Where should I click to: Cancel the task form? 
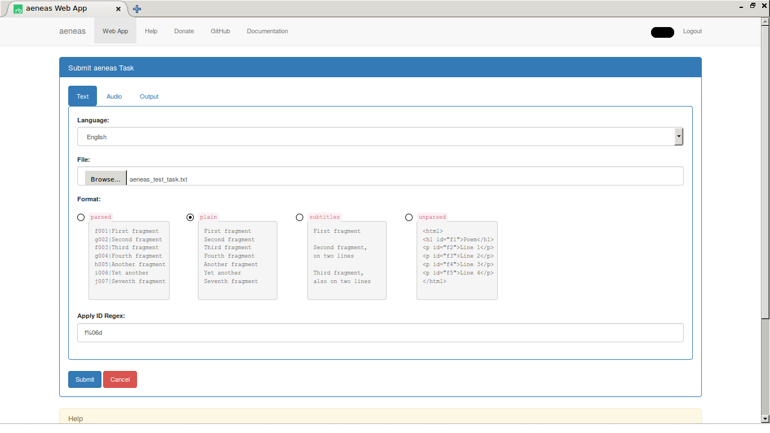point(120,379)
